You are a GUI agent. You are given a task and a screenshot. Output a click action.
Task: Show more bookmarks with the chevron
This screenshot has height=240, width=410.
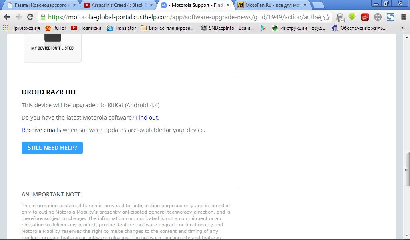pos(404,28)
